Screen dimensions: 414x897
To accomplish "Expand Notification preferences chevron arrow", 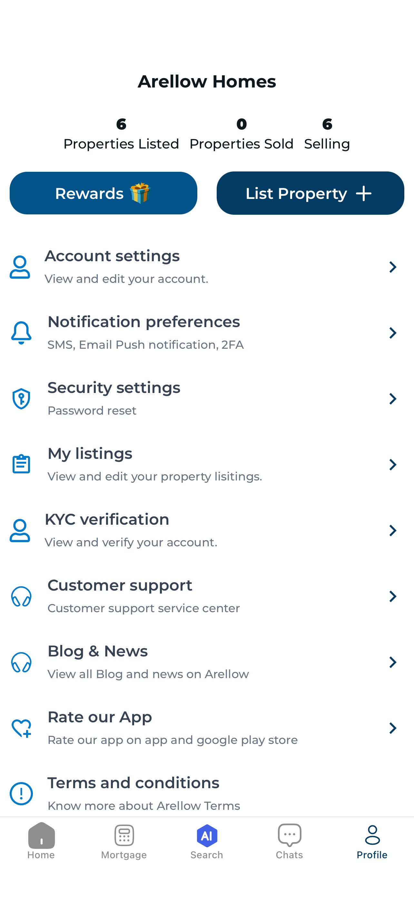I will point(393,333).
